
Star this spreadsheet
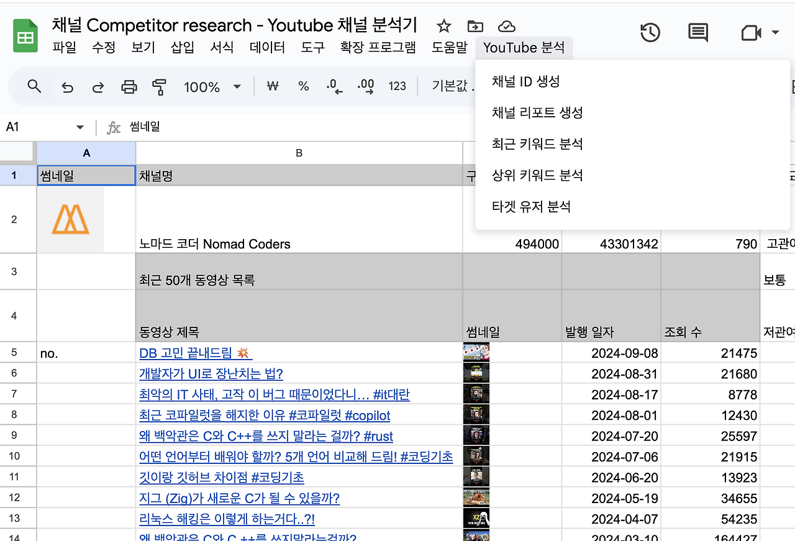(x=443, y=26)
